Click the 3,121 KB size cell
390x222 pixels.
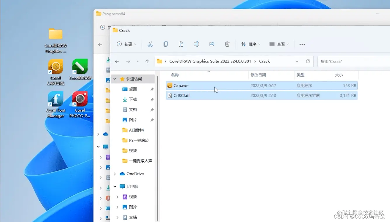(x=348, y=95)
